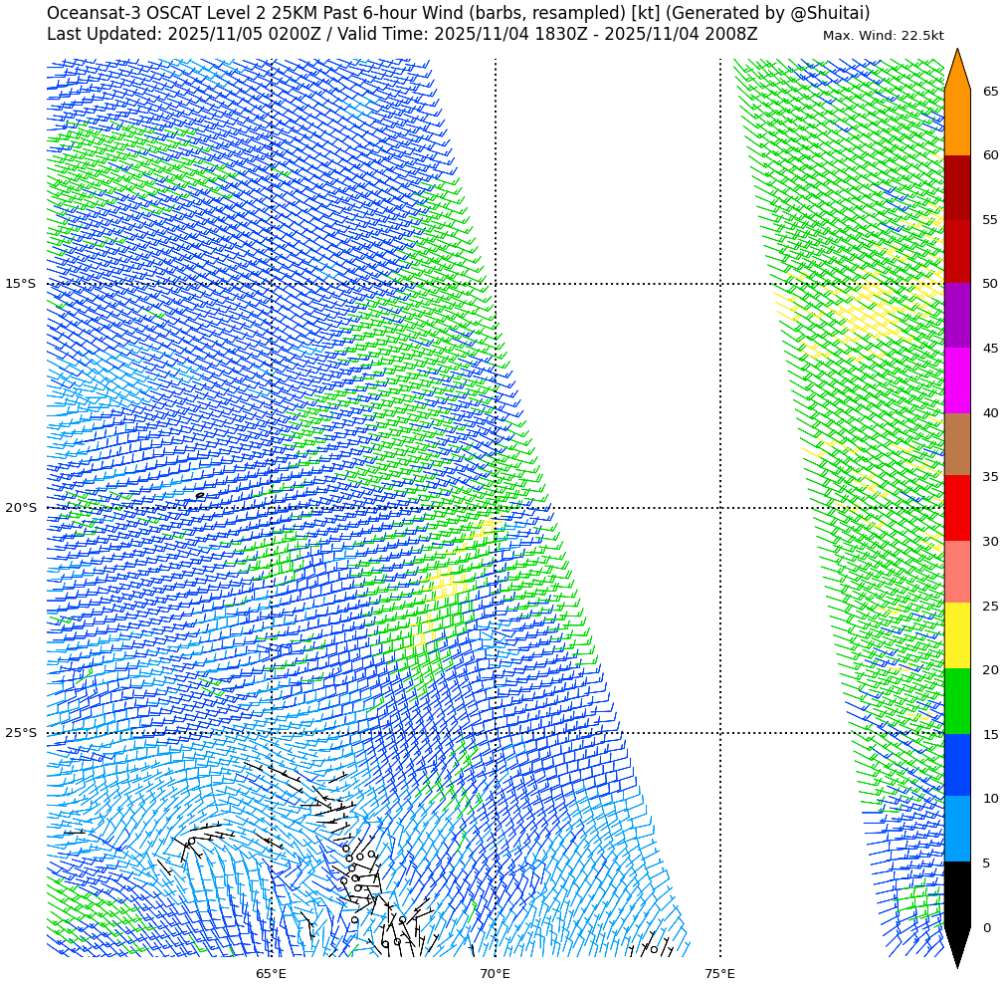Click the 65°E longitude axis label
The image size is (1004, 985).
pyautogui.click(x=271, y=973)
